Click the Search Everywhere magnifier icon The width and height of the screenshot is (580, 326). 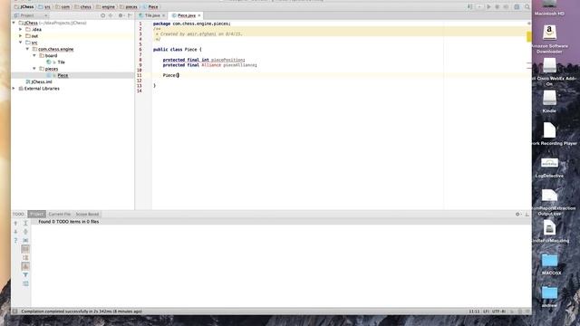pyautogui.click(x=527, y=6)
